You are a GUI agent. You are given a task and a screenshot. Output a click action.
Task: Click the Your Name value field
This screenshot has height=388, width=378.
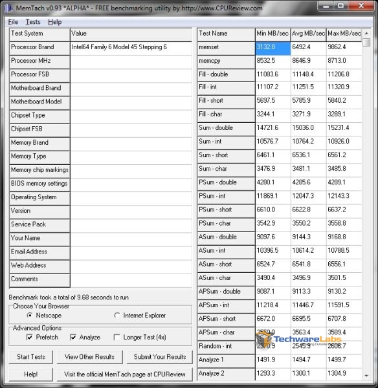pyautogui.click(x=131, y=239)
